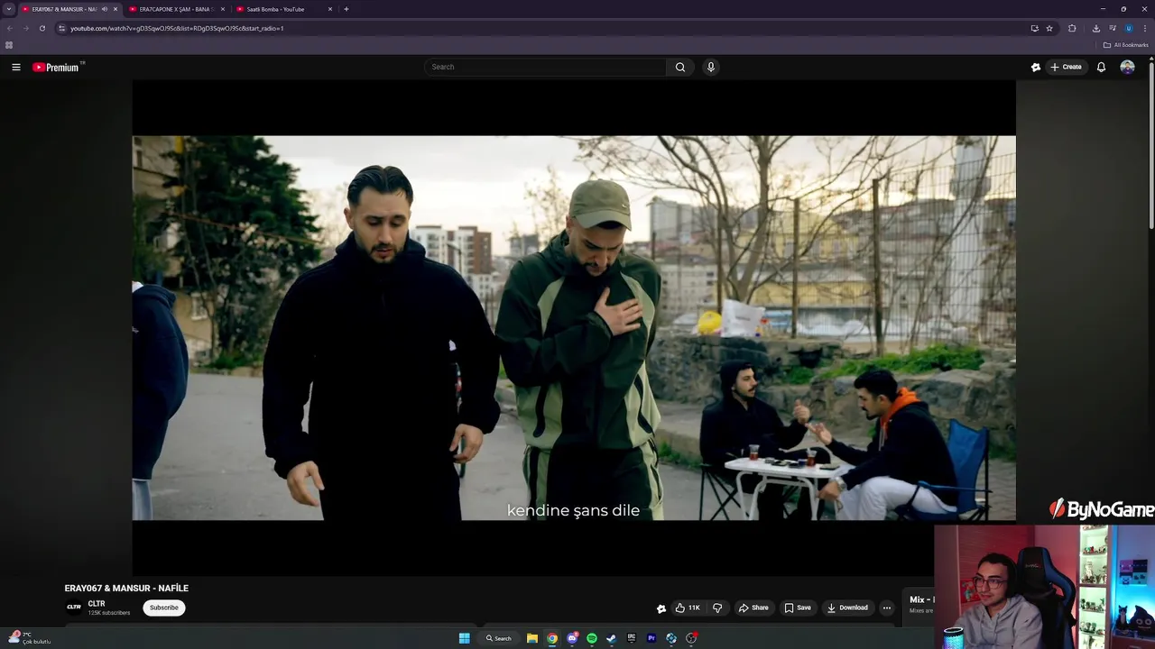
Task: Open Chrome extensions puzzle icon
Action: (1072, 28)
